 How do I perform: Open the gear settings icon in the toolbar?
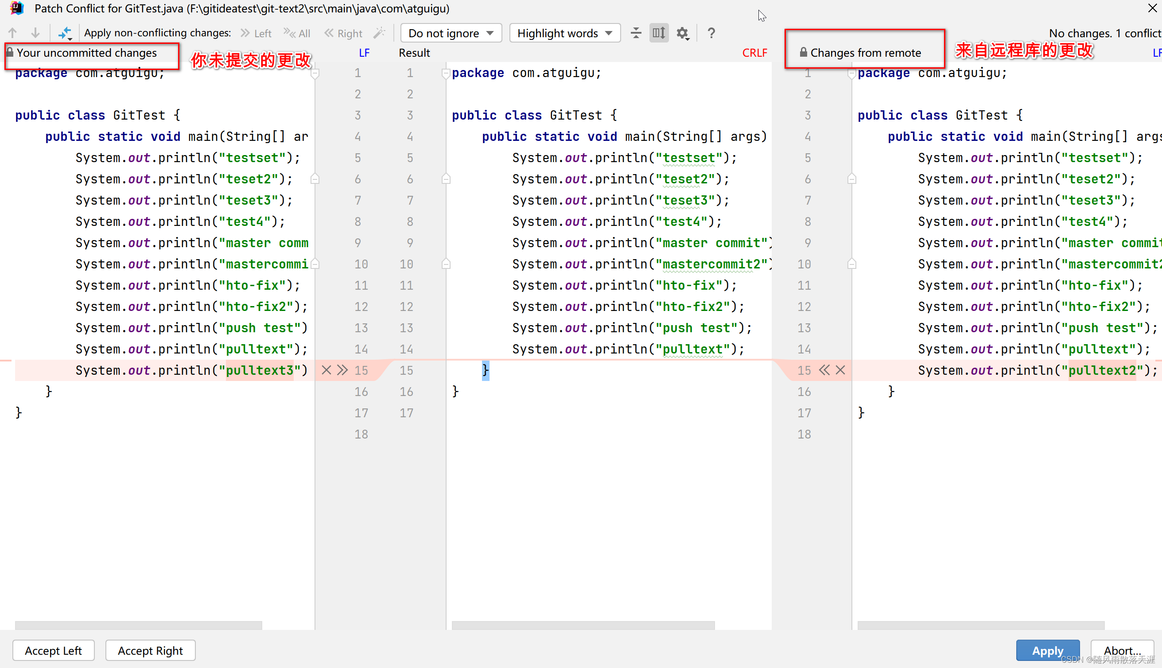(x=683, y=33)
